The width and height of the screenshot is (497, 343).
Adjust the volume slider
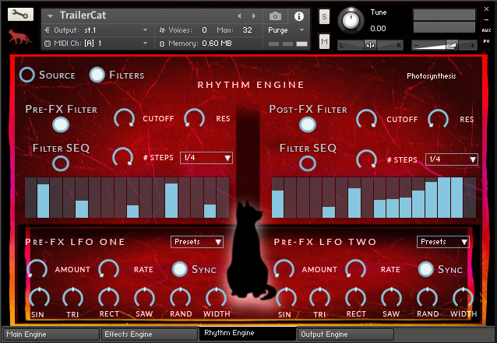(444, 45)
